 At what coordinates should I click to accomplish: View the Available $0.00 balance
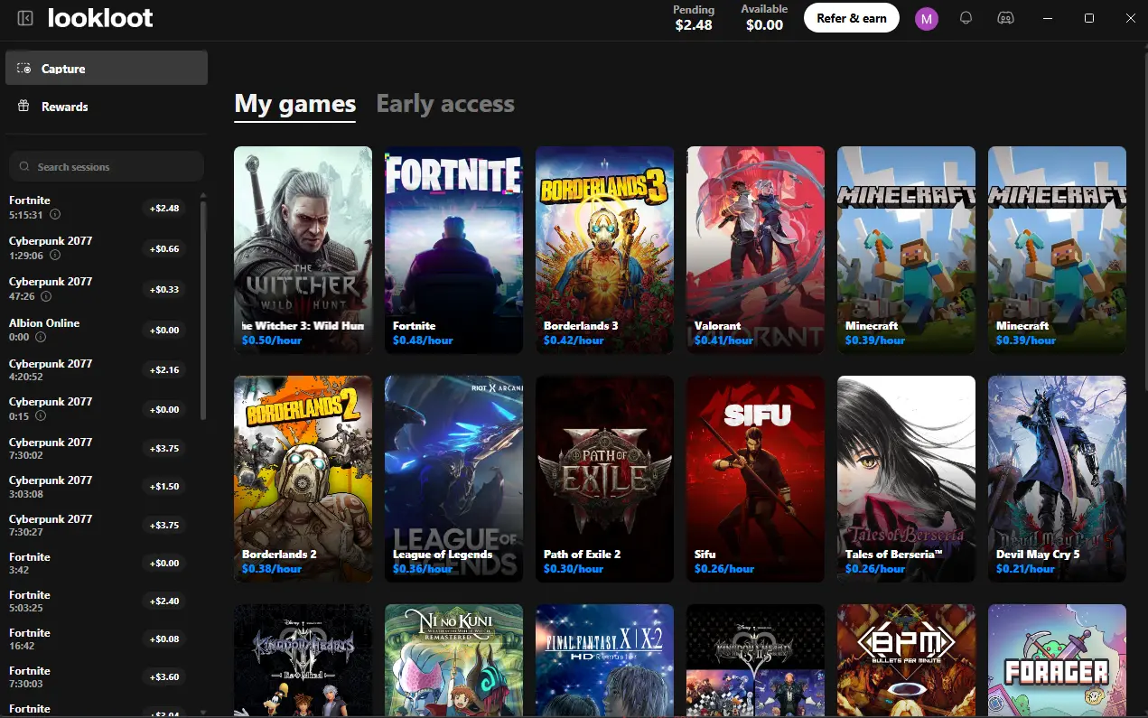click(x=764, y=18)
